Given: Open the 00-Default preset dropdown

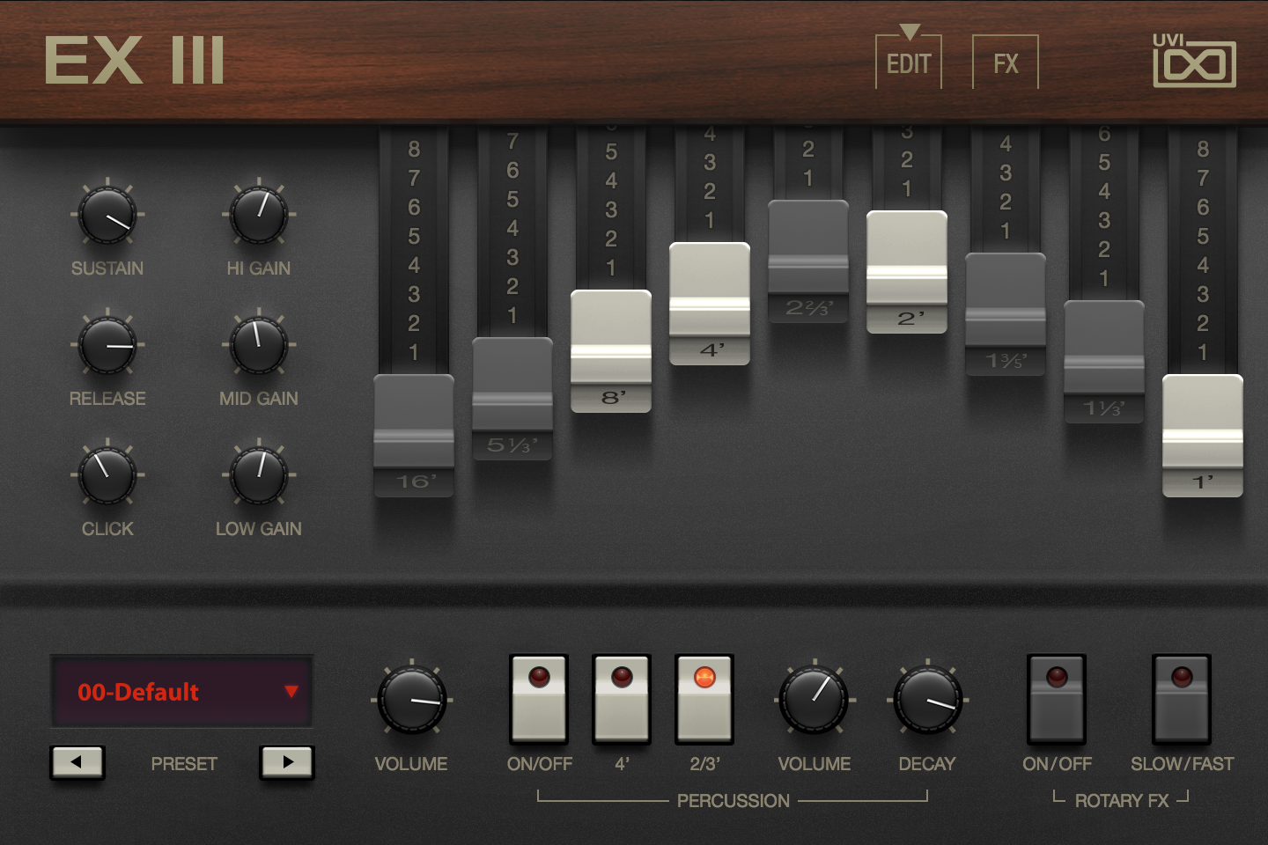Looking at the screenshot, I should tap(182, 691).
